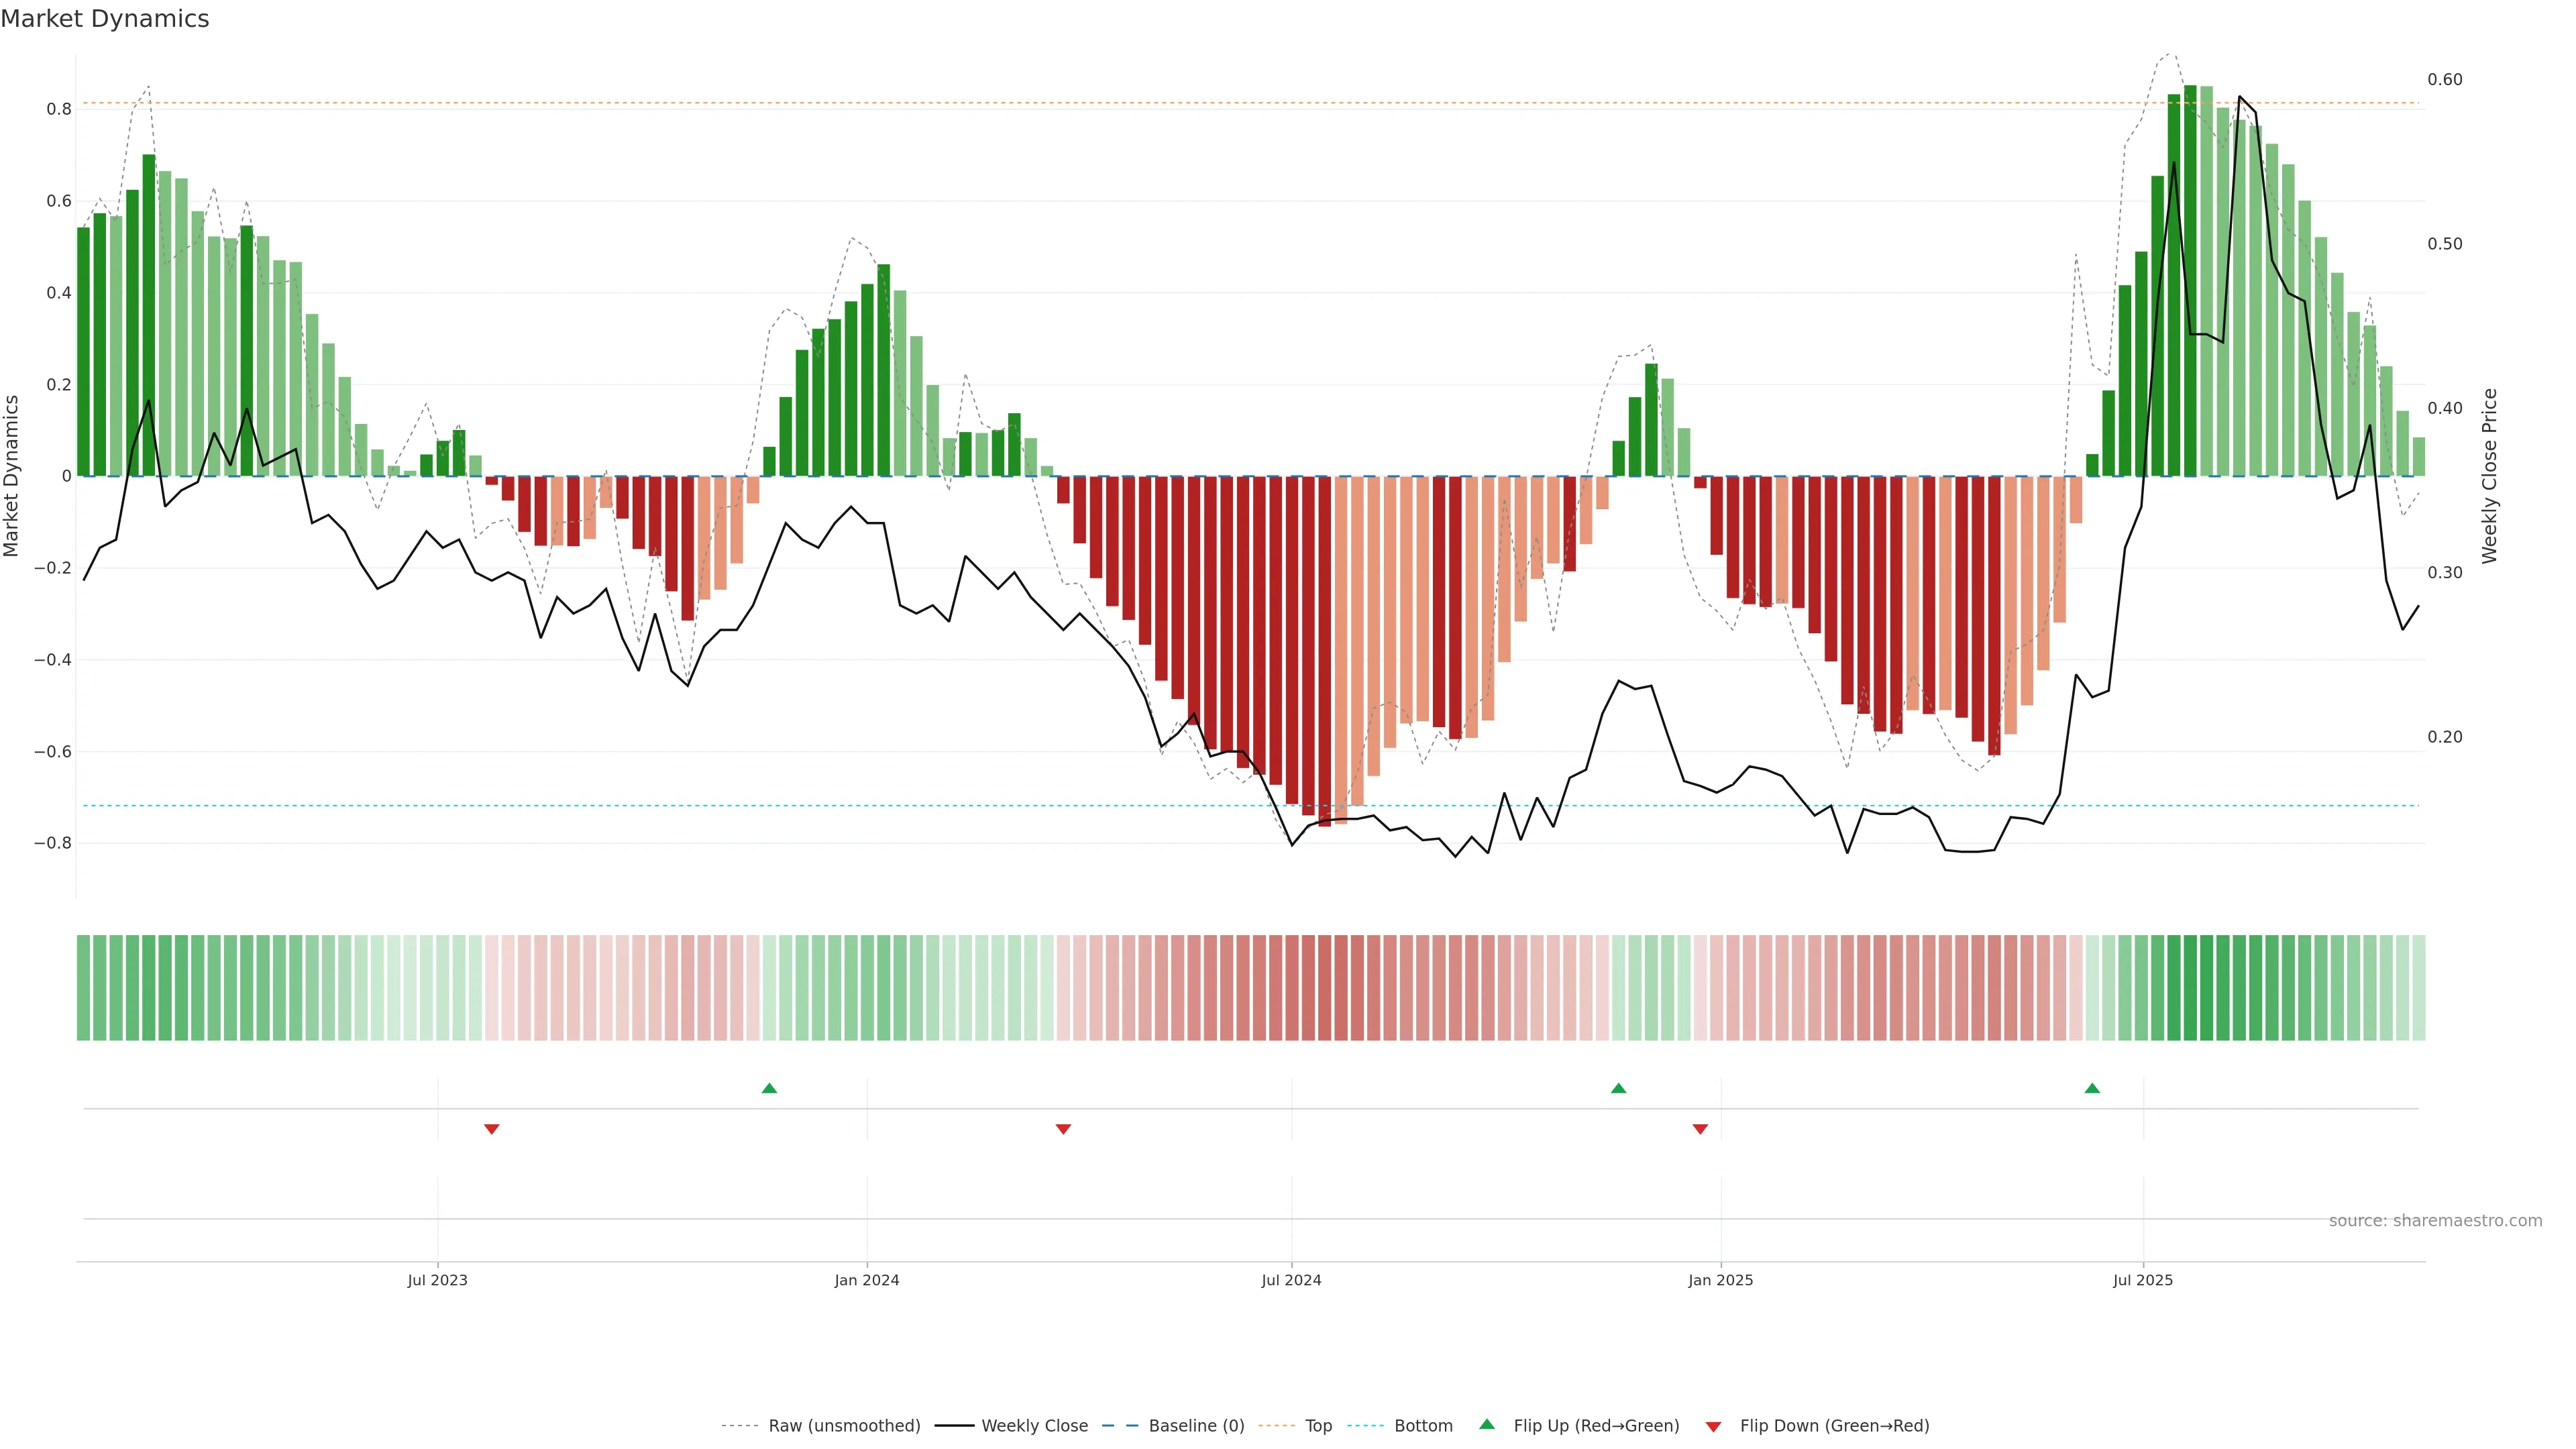Click the Bottom legend label
Viewport: 2576px width, 1449px height.
click(1423, 1426)
